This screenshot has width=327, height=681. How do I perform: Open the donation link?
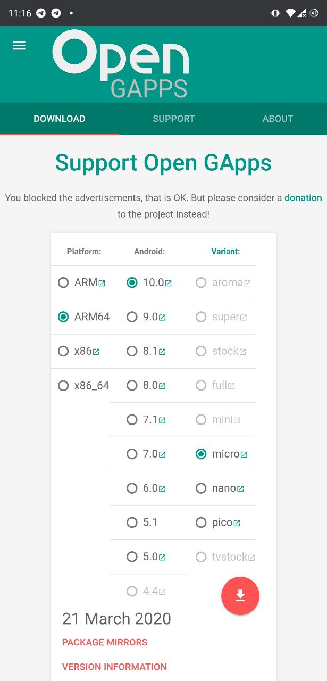[303, 198]
